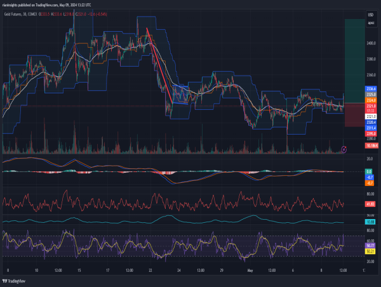Select the blue 2320.4 price label

click(x=371, y=123)
